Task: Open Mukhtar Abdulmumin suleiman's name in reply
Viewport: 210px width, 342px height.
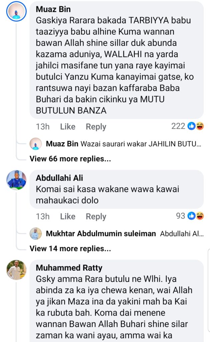Action: [101, 234]
